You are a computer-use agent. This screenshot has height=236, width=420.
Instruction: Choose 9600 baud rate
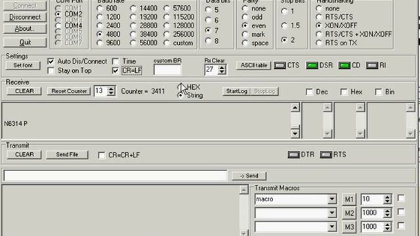tap(100, 43)
